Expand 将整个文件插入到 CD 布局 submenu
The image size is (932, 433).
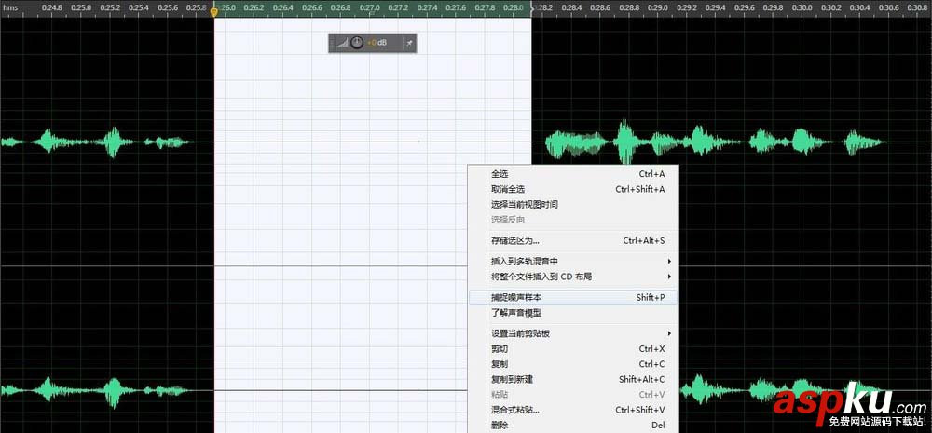coord(573,277)
